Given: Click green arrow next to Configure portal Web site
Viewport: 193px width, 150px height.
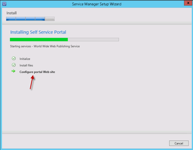Looking at the screenshot, I should pyautogui.click(x=14, y=71).
